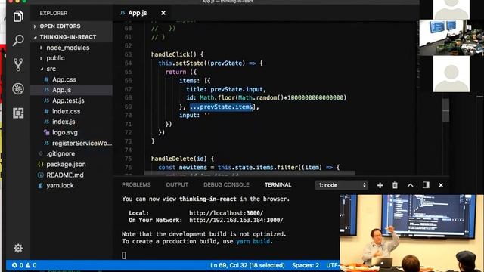The width and height of the screenshot is (484, 272).
Task: Click the warnings count in status bar
Action: [x=31, y=265]
